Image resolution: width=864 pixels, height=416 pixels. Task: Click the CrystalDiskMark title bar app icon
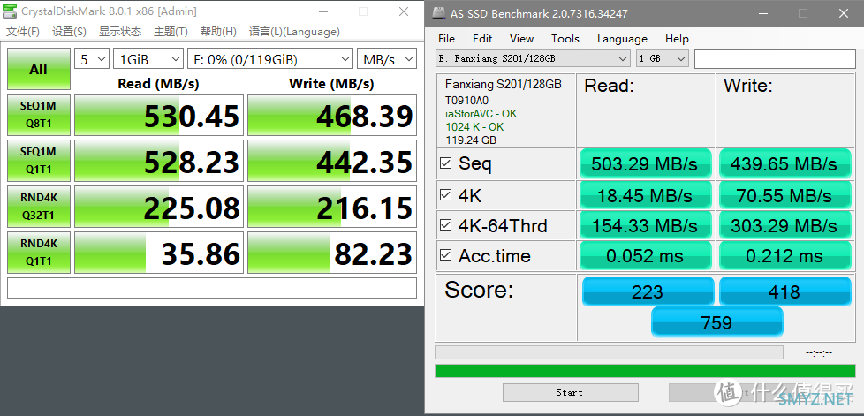coord(10,11)
